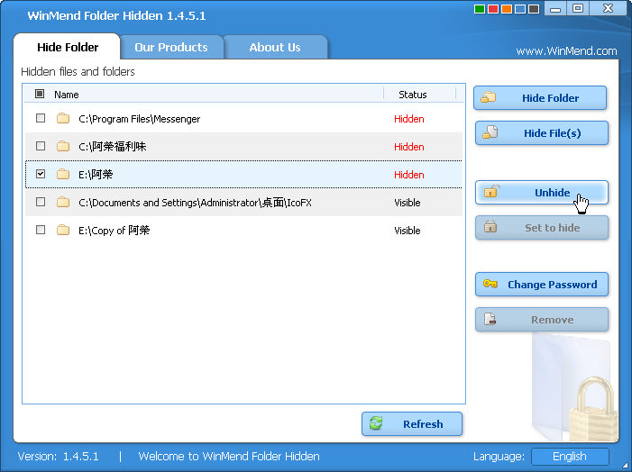The image size is (632, 472).
Task: Pick the red theme color swatch
Action: point(493,9)
